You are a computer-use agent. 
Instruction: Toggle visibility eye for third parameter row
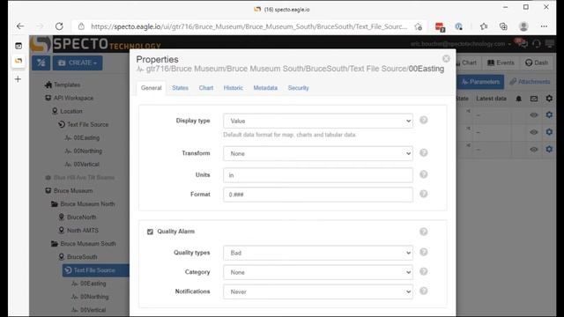[x=534, y=149]
